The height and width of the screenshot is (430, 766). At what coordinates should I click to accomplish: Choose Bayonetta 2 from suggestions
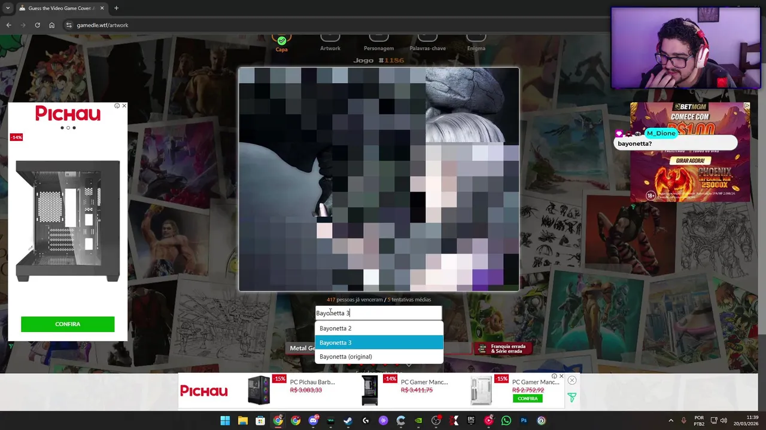coord(379,328)
